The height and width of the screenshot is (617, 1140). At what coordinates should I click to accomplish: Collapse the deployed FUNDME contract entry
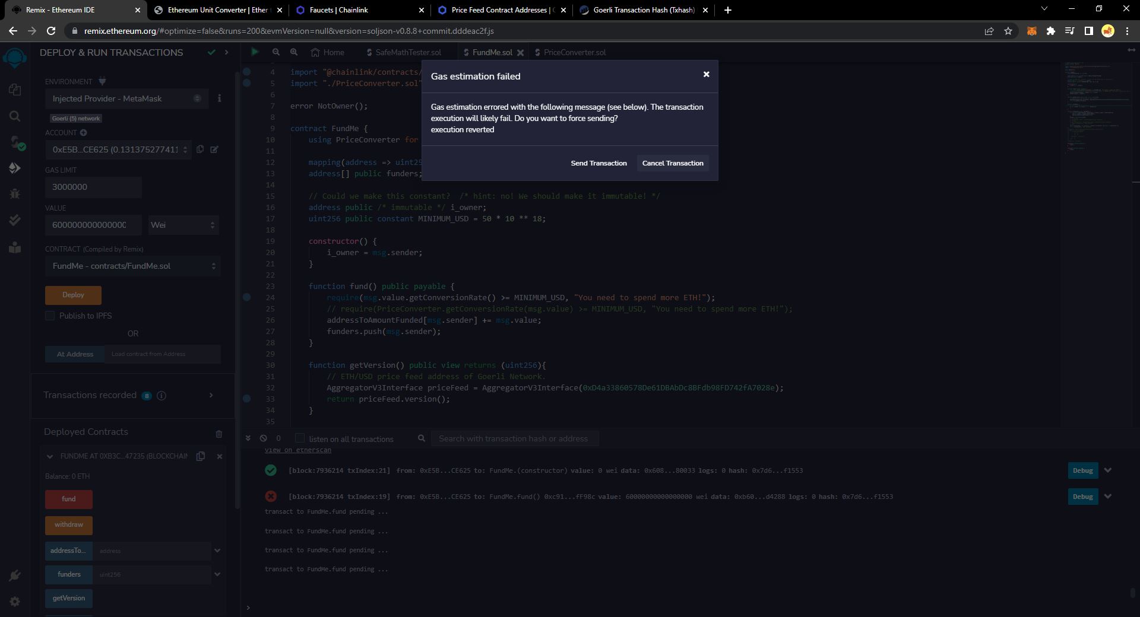point(49,456)
